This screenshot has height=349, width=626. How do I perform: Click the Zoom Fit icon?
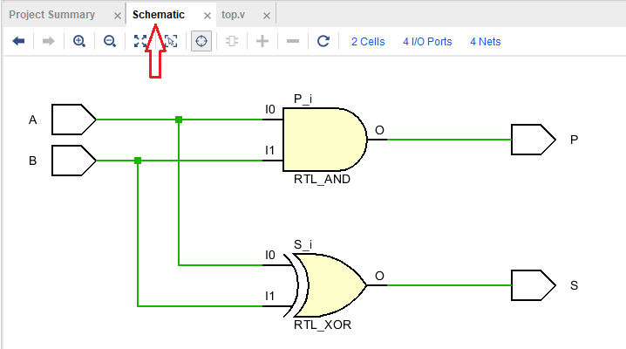pyautogui.click(x=140, y=41)
